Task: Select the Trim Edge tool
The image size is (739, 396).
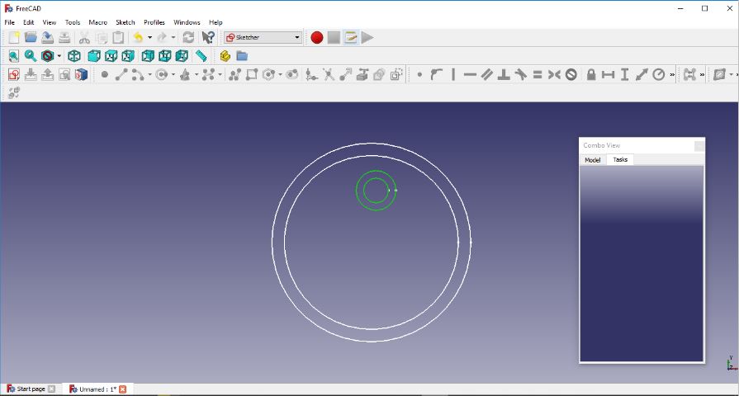Action: [329, 74]
